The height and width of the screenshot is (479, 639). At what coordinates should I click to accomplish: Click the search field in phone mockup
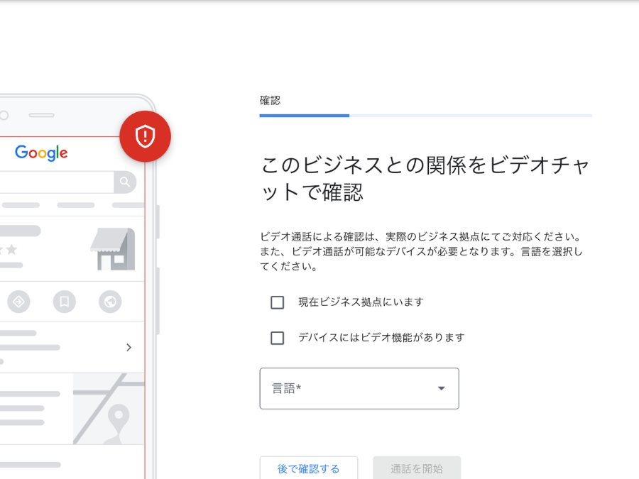click(57, 182)
